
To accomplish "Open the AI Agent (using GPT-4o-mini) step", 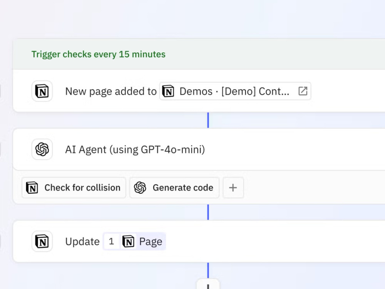I will click(x=199, y=149).
